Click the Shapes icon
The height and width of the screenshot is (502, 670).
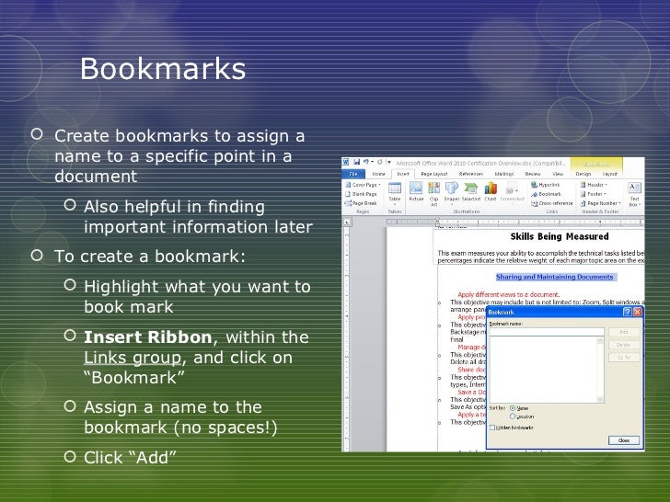452,188
